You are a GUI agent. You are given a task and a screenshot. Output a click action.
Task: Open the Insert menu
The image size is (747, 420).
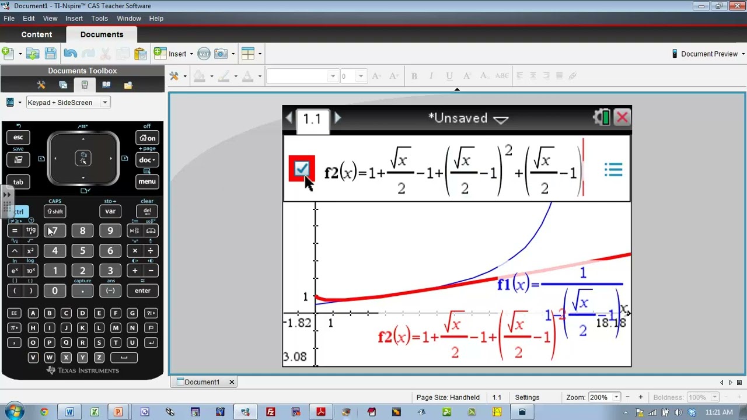click(74, 18)
